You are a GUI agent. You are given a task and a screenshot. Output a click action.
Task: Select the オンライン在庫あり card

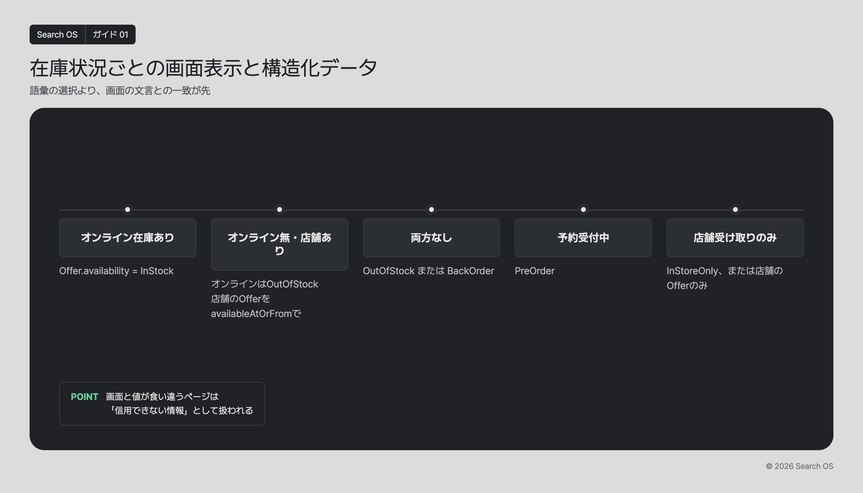[x=128, y=238]
